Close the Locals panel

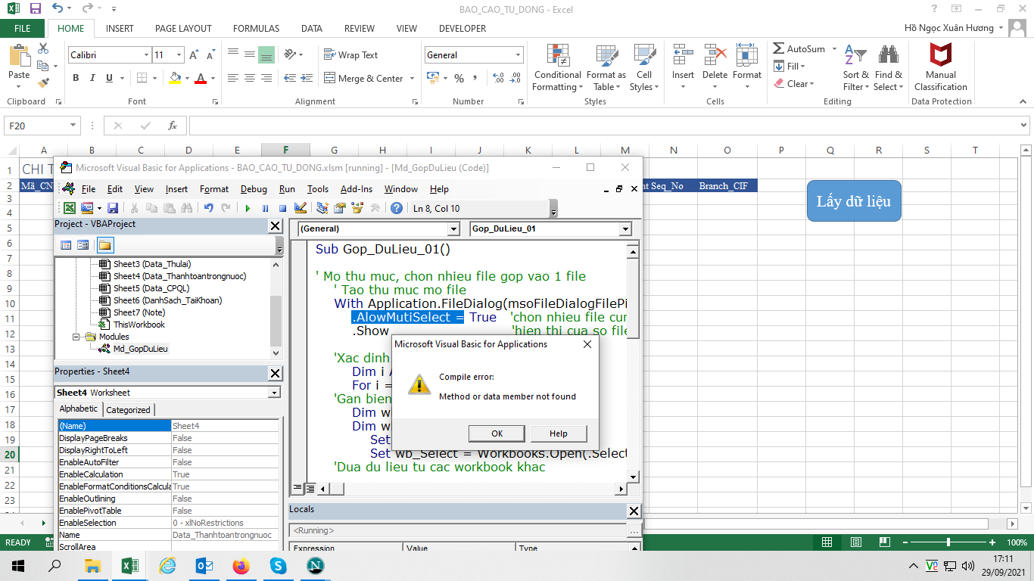tap(634, 511)
